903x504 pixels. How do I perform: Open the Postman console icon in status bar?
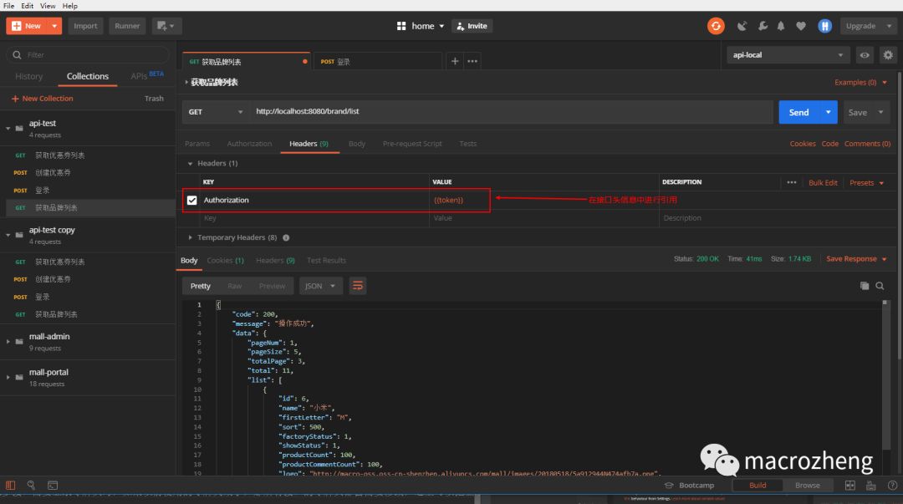pyautogui.click(x=53, y=486)
